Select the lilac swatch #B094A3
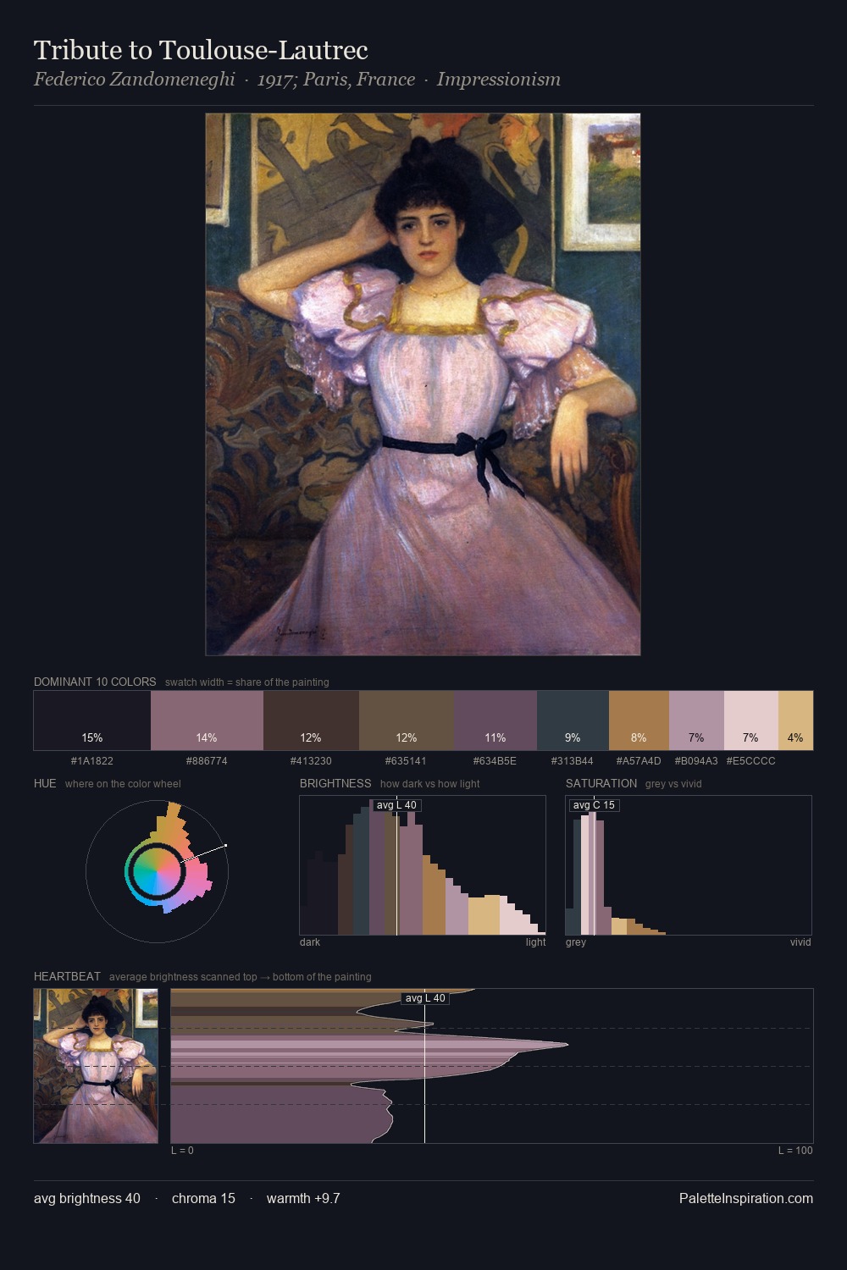Viewport: 847px width, 1270px height. [x=696, y=721]
